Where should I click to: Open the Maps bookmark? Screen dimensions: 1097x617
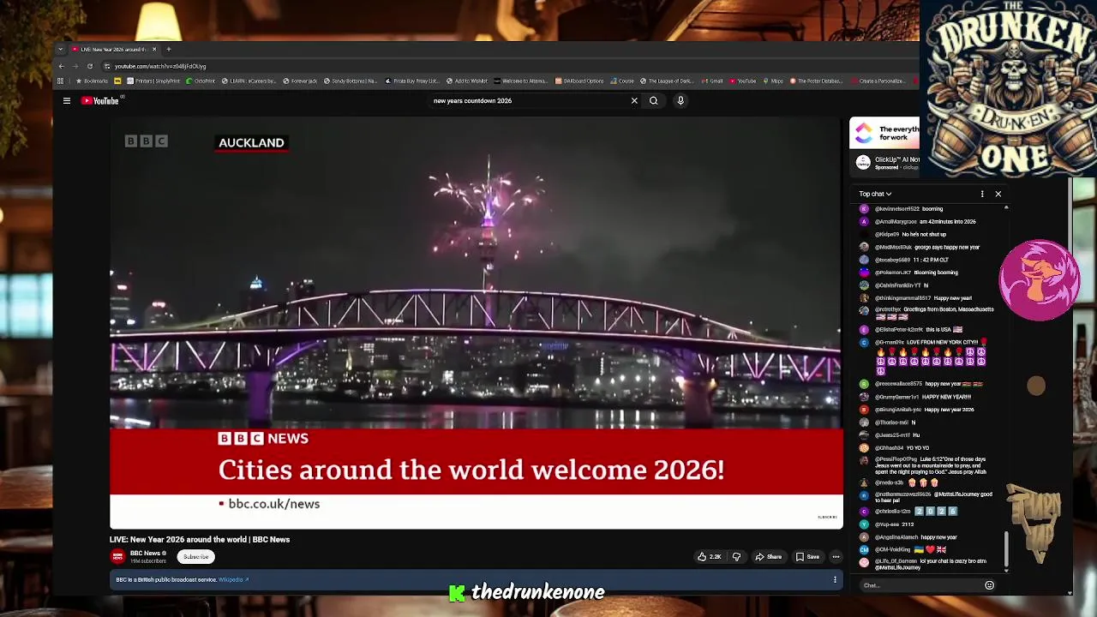pos(773,81)
